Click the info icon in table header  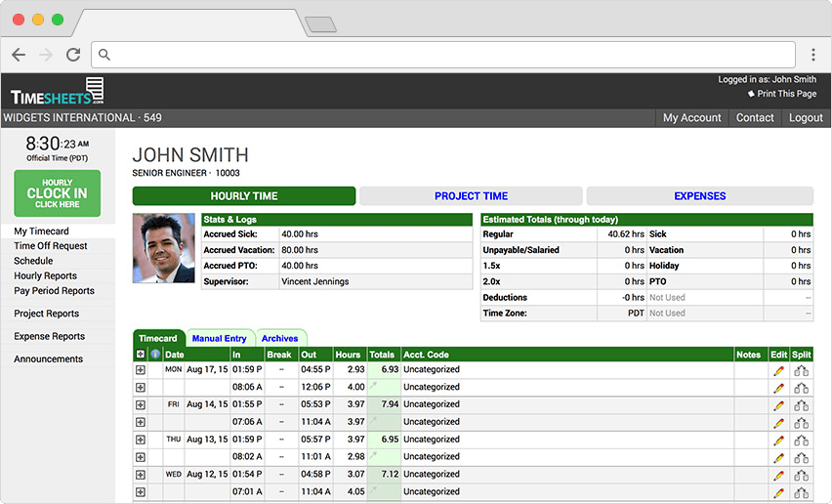pos(155,354)
